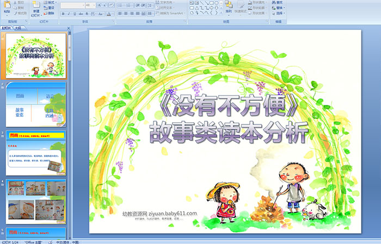Click Replace (替换) button
The height and width of the screenshot is (244, 381).
(278, 8)
